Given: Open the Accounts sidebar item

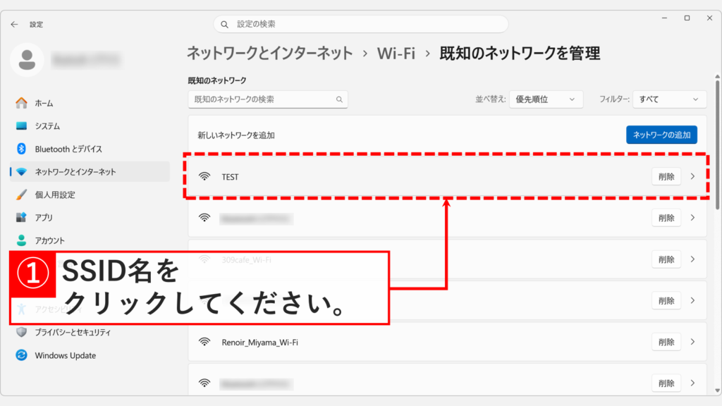Looking at the screenshot, I should 90,240.
